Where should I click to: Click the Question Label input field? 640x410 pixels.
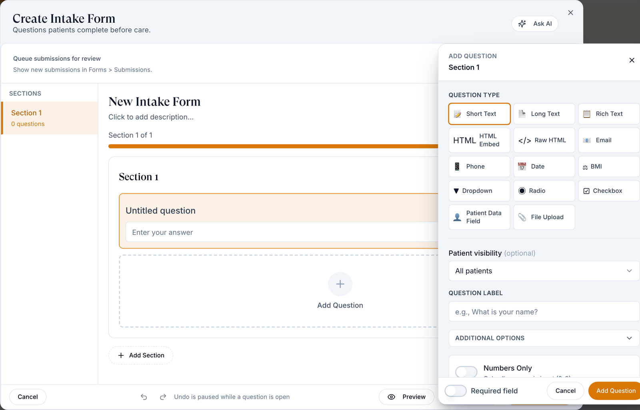tap(544, 312)
